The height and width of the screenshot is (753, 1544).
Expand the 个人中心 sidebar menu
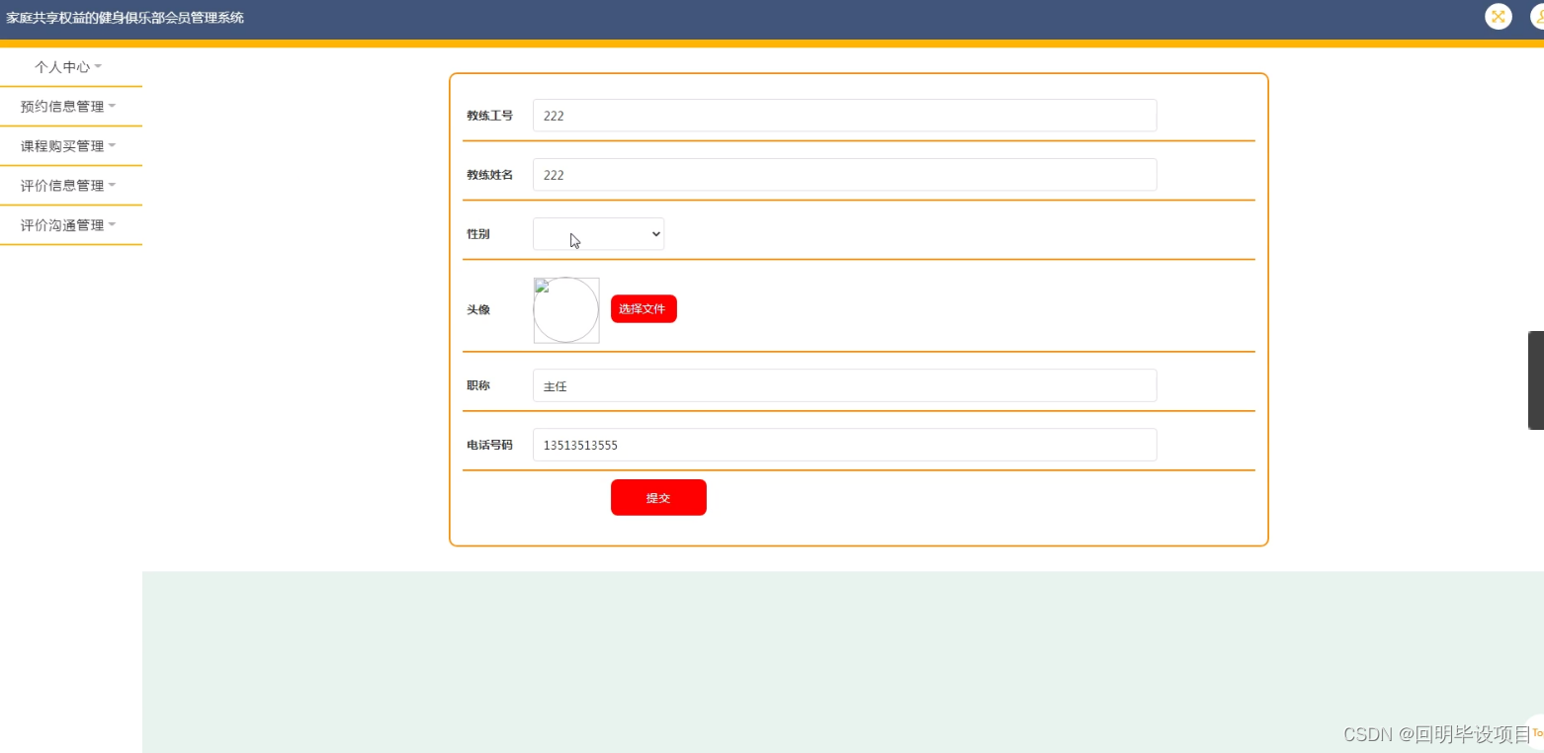[x=61, y=66]
